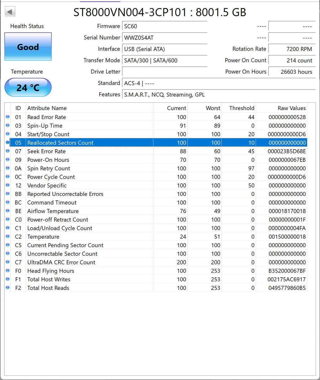Click raw value 0495779860B5
Screen dimensions: 320x380
click(x=287, y=288)
